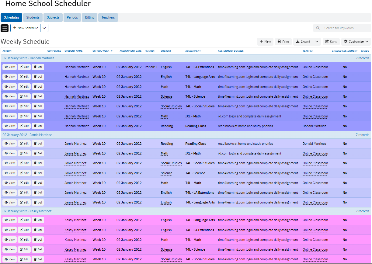Click the Send button with share icon
This screenshot has width=372, height=264.
click(331, 42)
